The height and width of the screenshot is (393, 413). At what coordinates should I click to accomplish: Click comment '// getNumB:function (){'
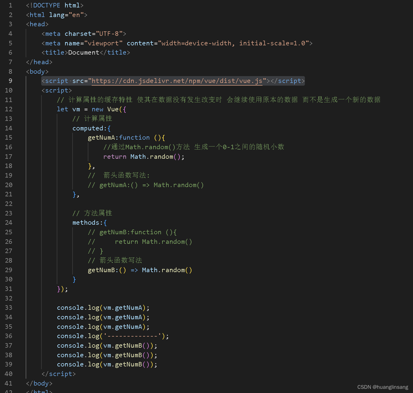pyautogui.click(x=132, y=232)
